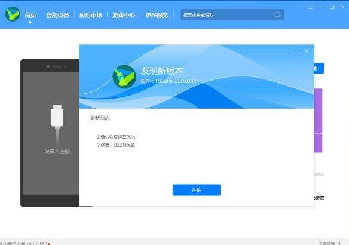349x245 pixels.
Task: Open 更多服务 tab
Action: [x=157, y=15]
